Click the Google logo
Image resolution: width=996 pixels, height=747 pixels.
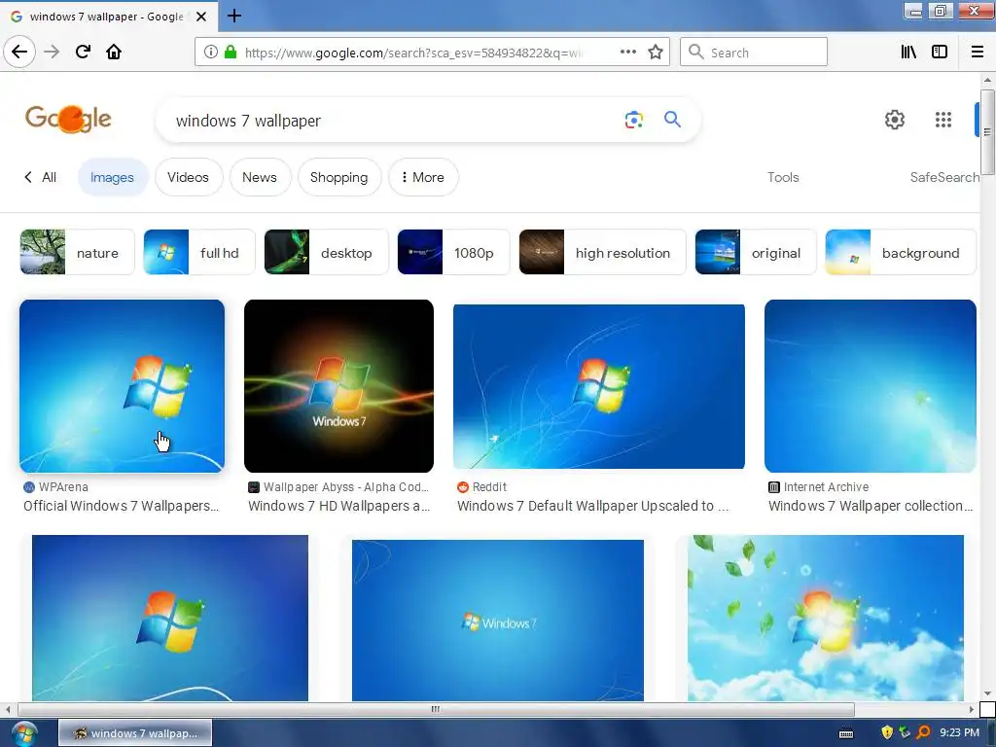69,119
